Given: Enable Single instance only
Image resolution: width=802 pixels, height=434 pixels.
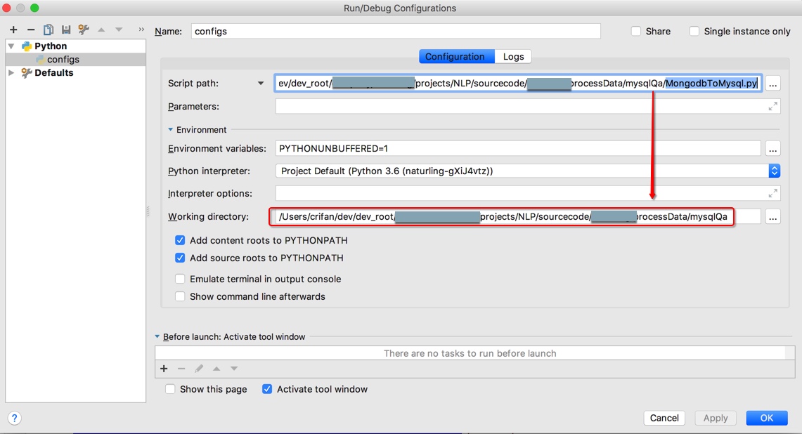Looking at the screenshot, I should point(694,31).
